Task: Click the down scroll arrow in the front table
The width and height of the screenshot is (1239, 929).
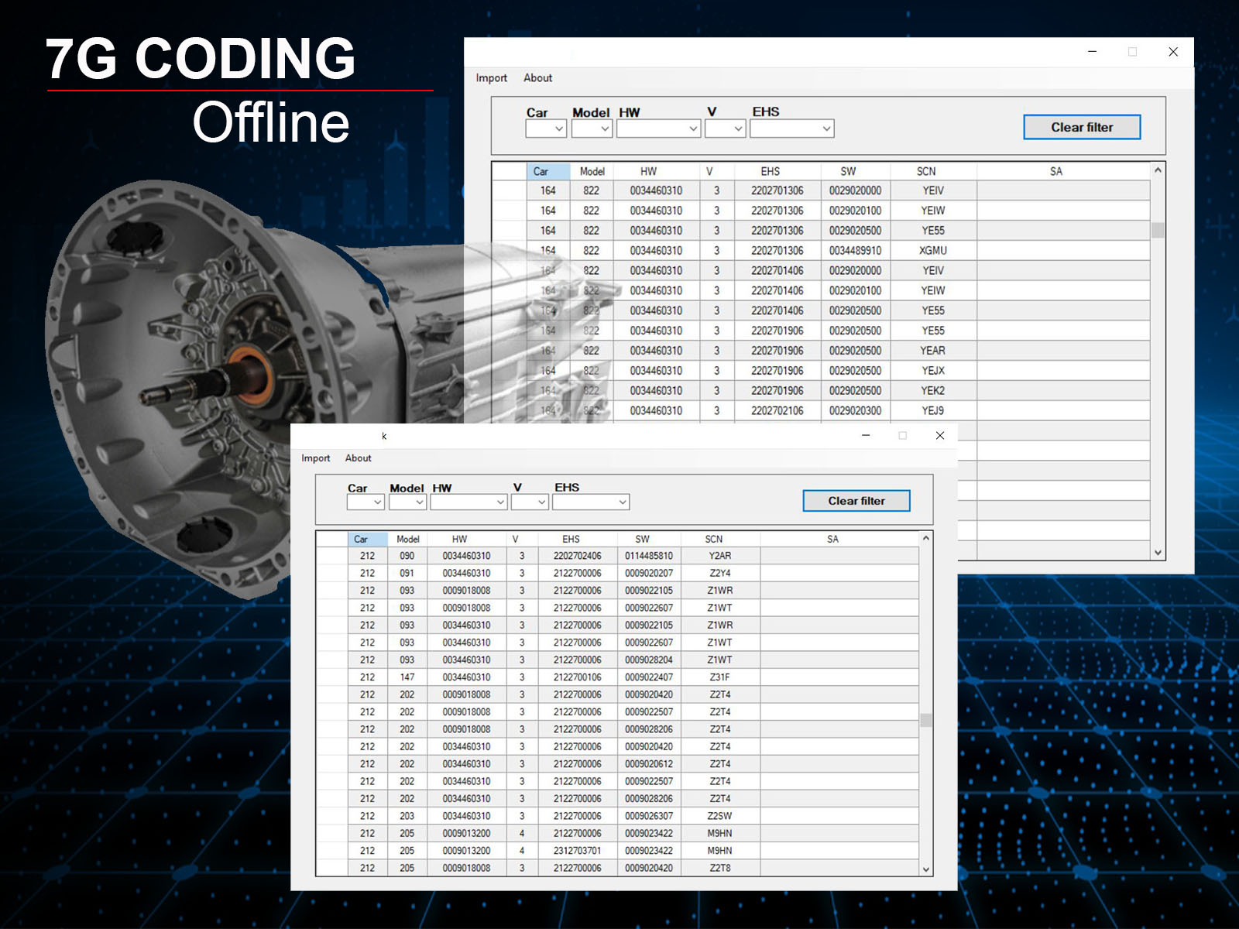Action: pos(925,869)
